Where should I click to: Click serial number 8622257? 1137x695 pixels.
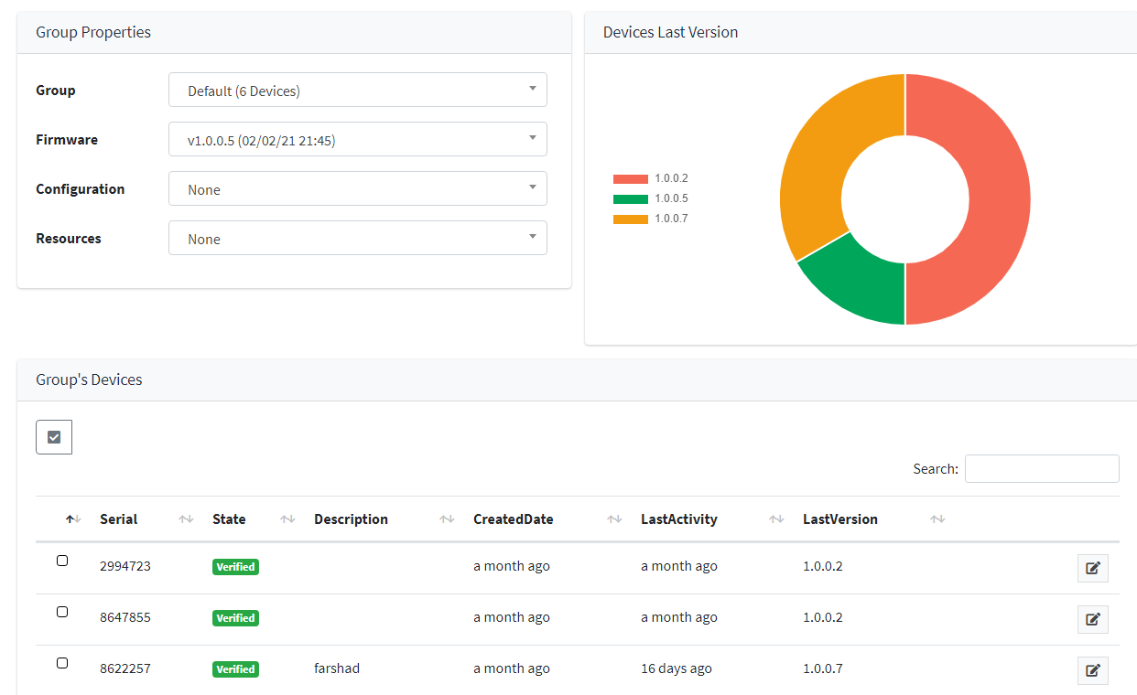coord(125,668)
